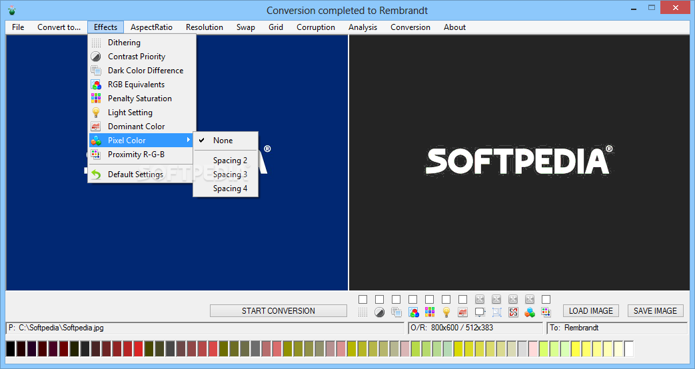The image size is (695, 369).
Task: Open the Convert to... menu
Action: click(59, 27)
